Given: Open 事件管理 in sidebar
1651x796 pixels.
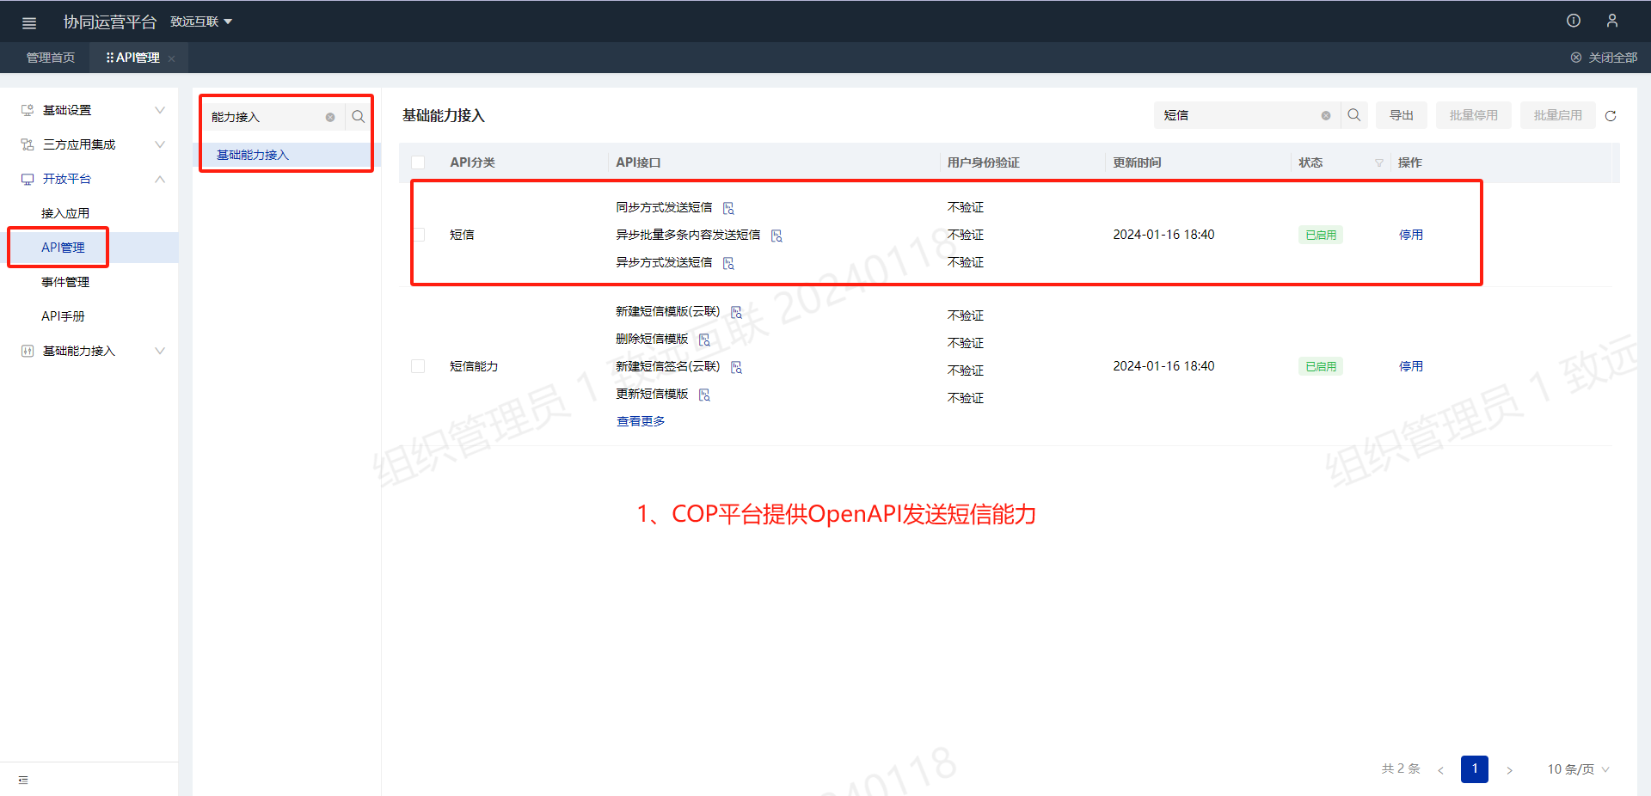Looking at the screenshot, I should coord(65,282).
